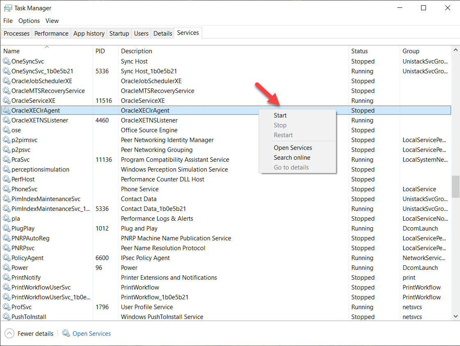The height and width of the screenshot is (346, 460).
Task: Click the Power service icon
Action: pyautogui.click(x=7, y=267)
